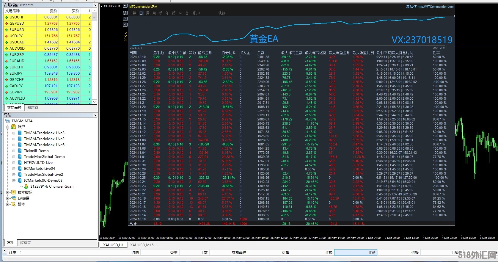Click the 账户 accounts folder icon
Image resolution: width=498 pixels, height=262 pixels.
click(x=13, y=127)
